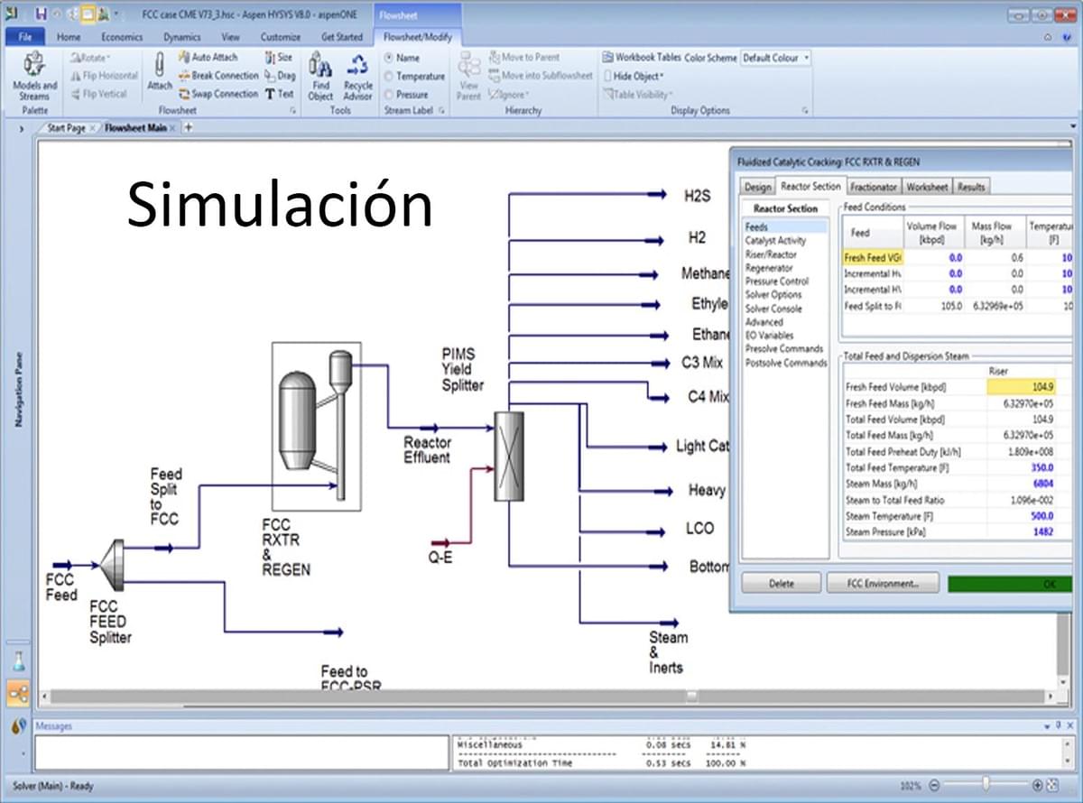Select the PIMS Yield Splitter column
Viewport: 1083px width, 803px height.
coord(509,456)
